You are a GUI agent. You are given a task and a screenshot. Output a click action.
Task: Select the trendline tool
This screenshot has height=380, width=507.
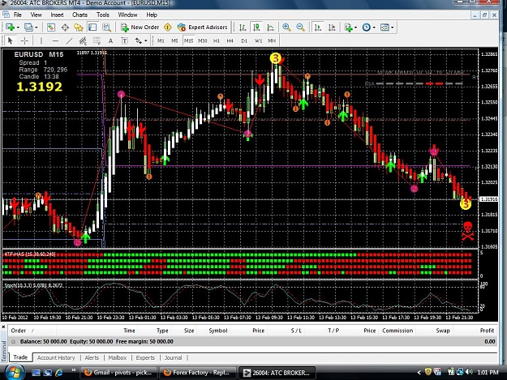tap(69, 41)
